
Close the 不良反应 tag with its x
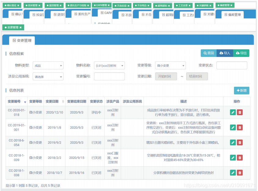click(x=128, y=6)
